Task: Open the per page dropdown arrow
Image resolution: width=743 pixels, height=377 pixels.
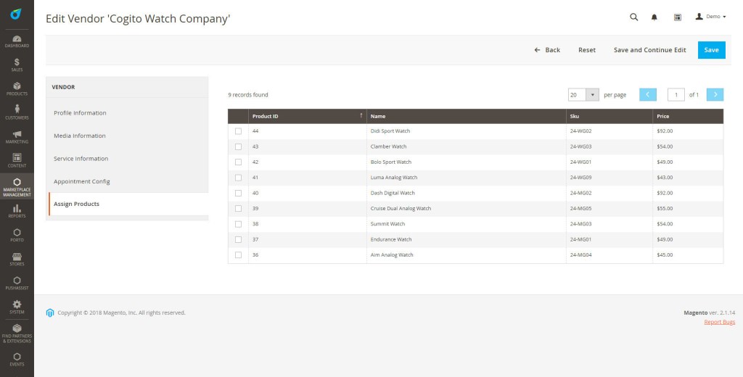Action: point(592,95)
